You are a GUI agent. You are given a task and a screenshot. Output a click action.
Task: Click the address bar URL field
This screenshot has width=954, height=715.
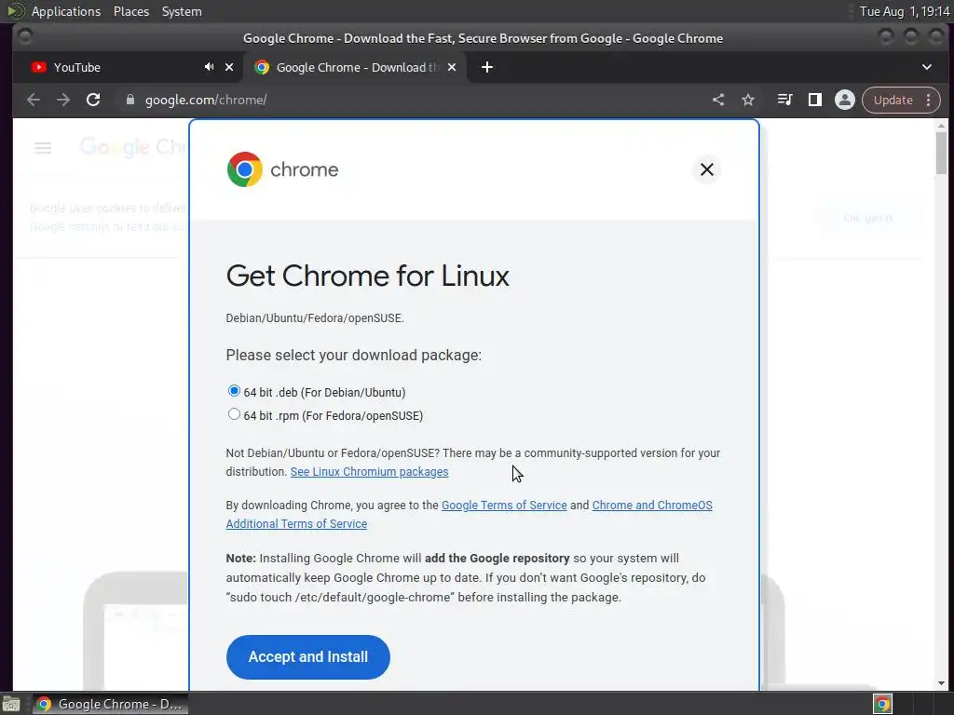click(414, 100)
